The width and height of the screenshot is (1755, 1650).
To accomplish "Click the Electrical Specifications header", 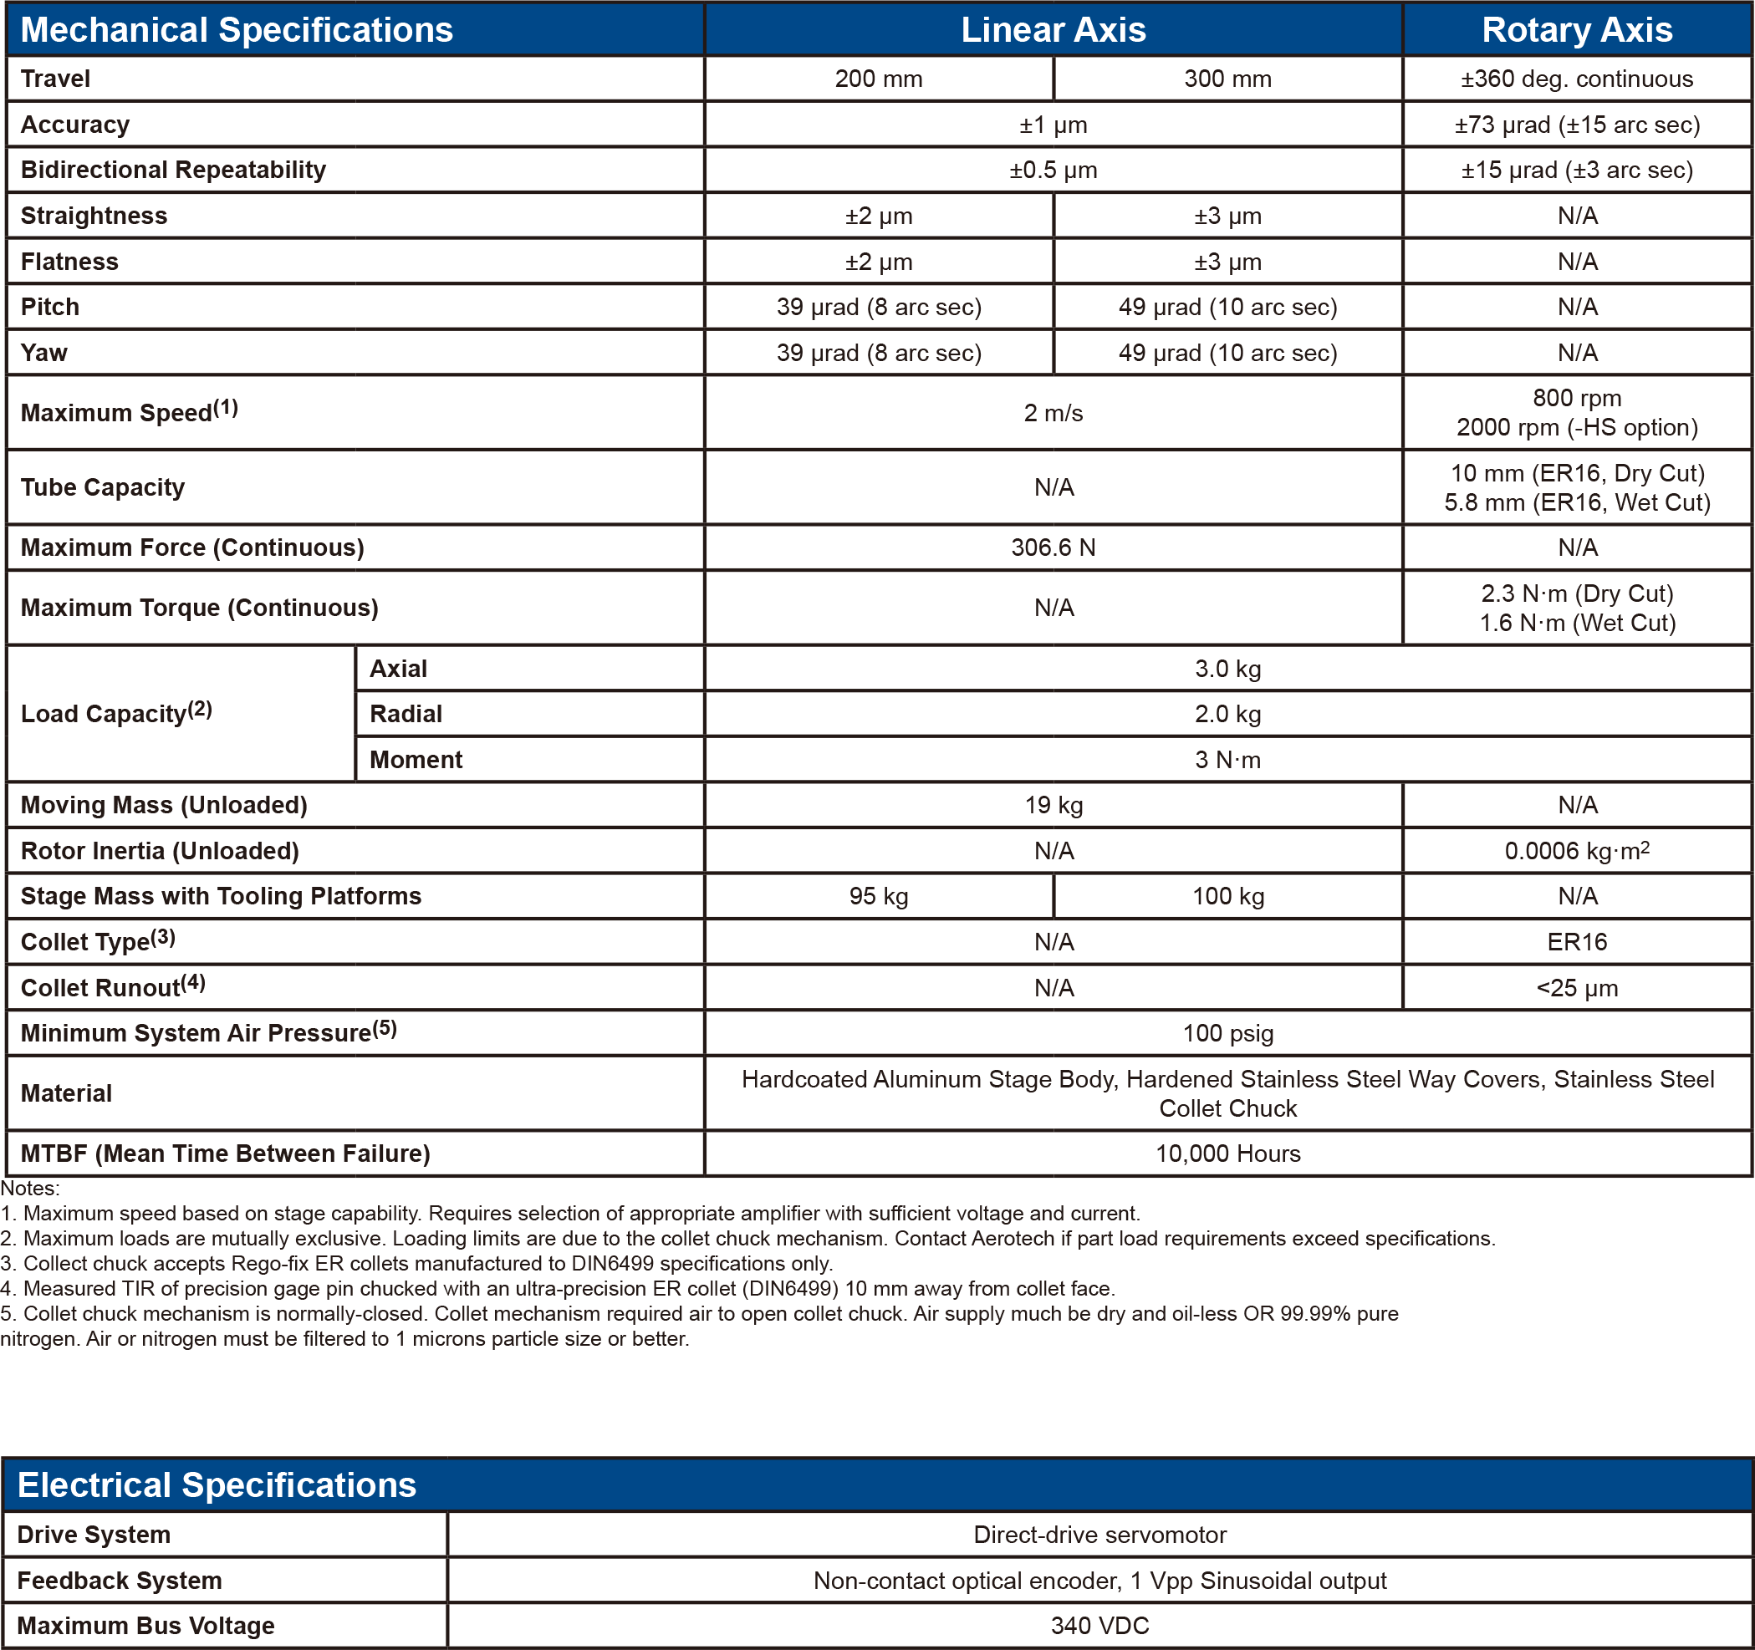I will click(x=217, y=1485).
